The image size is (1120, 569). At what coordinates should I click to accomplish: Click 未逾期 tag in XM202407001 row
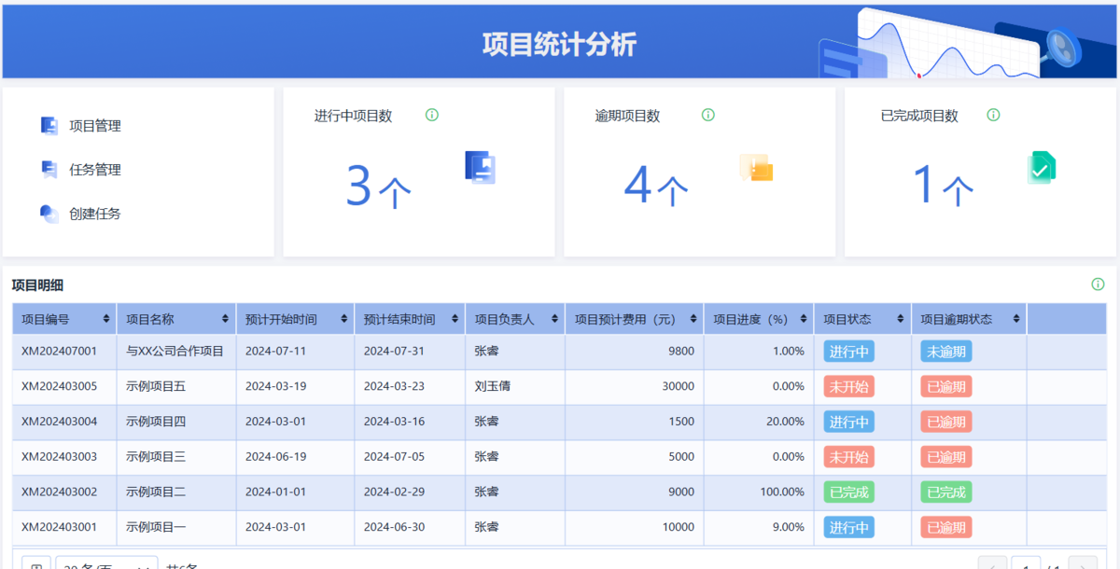(945, 352)
